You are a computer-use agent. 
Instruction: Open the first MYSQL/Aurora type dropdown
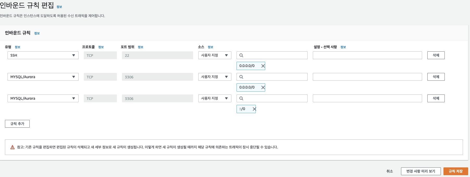click(43, 77)
